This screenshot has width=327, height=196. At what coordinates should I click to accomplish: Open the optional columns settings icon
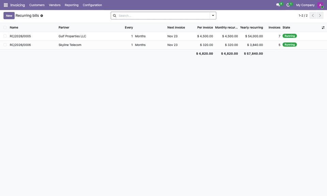point(323,28)
